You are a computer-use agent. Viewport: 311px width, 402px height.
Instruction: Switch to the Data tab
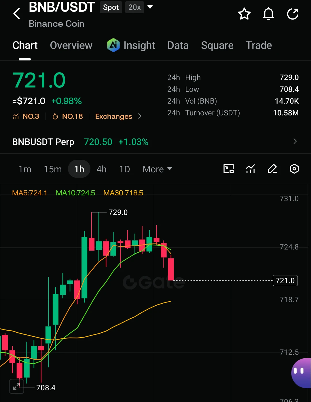pyautogui.click(x=178, y=45)
